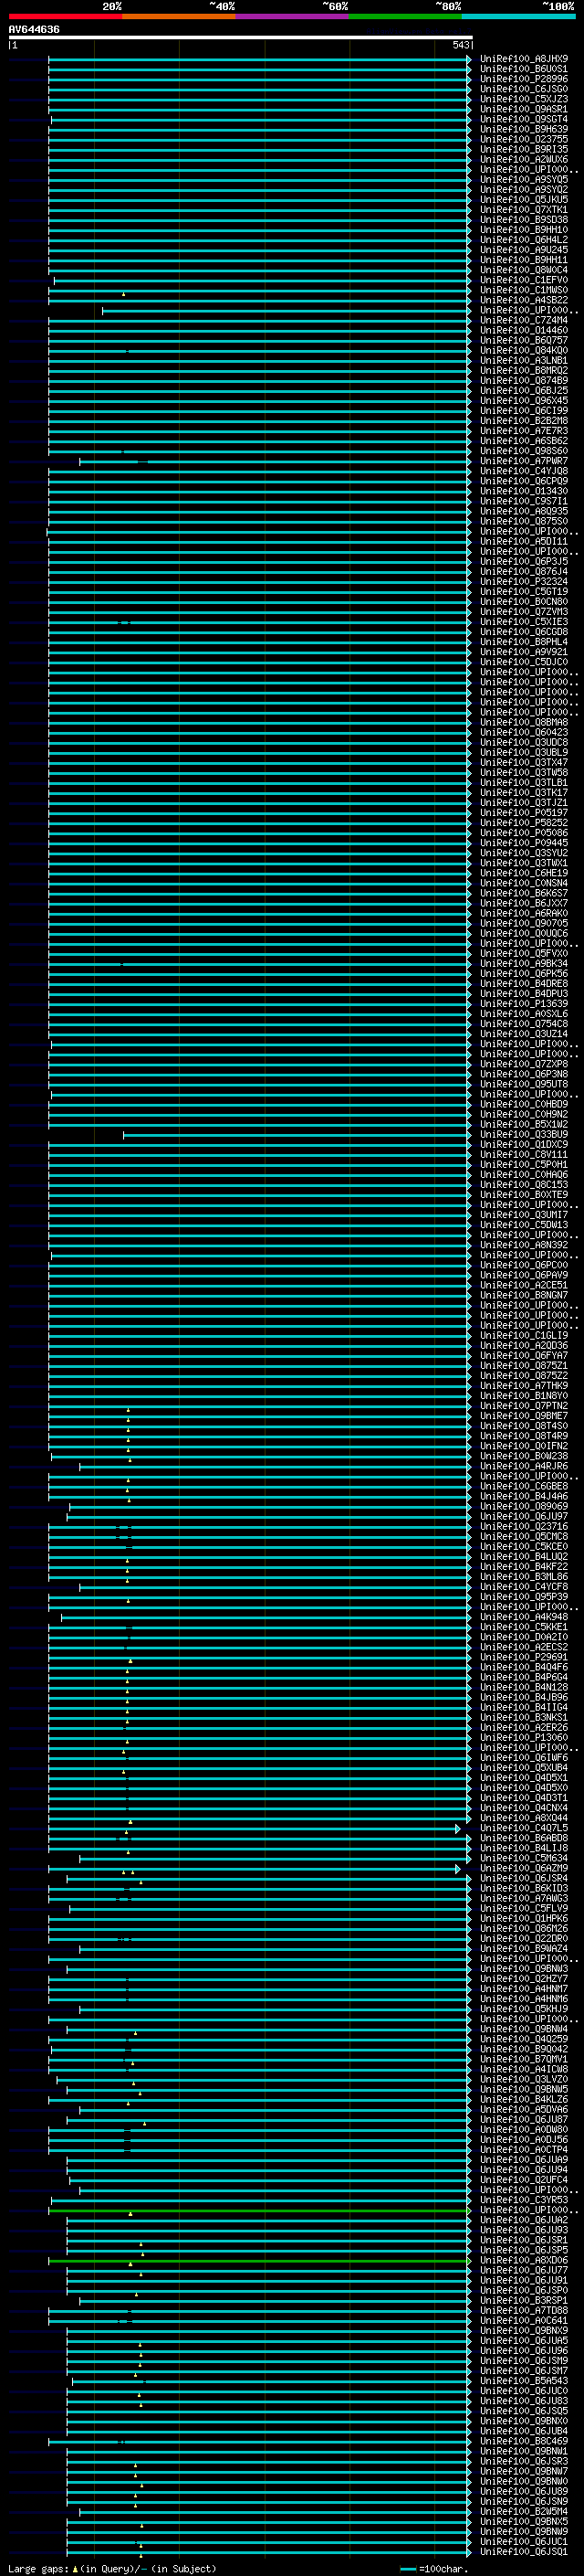Open hit UniRef100_C5XJZ3

pyautogui.click(x=524, y=99)
